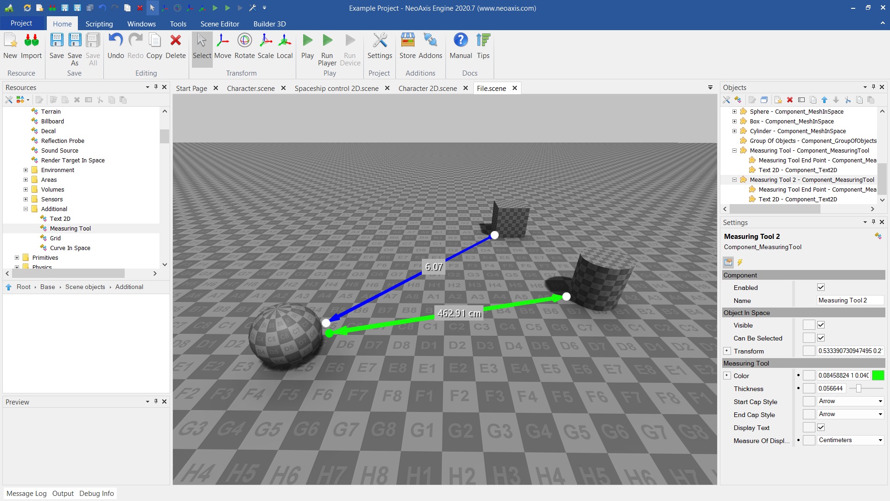Click the Base breadcrumb link
The height and width of the screenshot is (501, 890).
(x=47, y=287)
